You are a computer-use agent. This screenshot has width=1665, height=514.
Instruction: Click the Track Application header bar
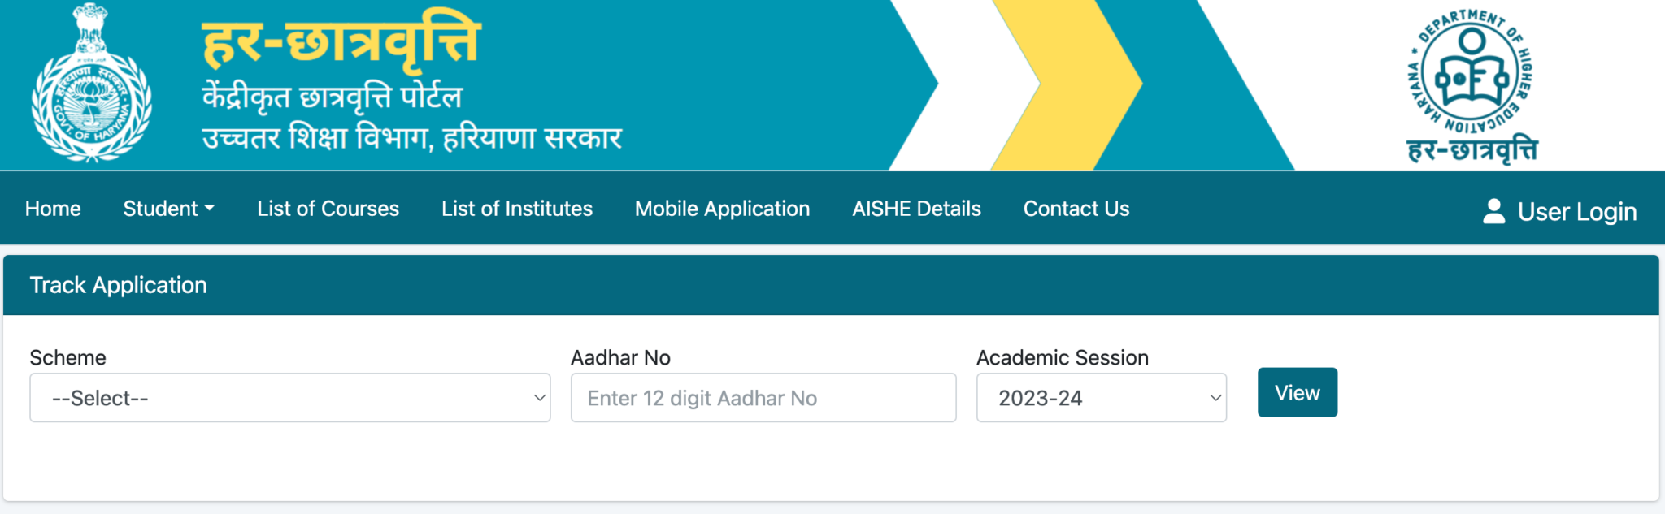[x=118, y=285]
